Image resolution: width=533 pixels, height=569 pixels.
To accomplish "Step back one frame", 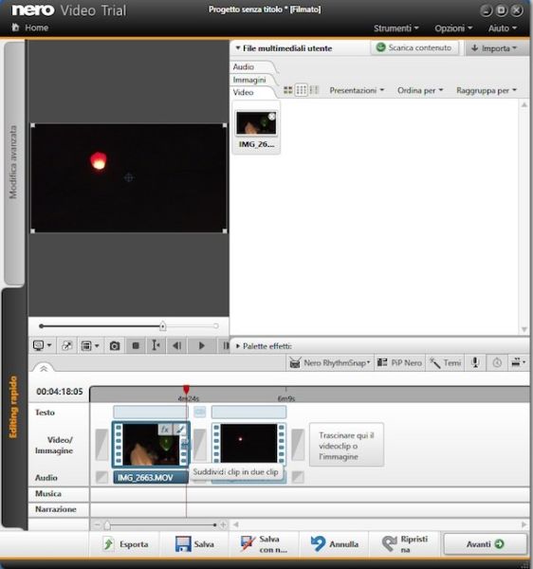I will pyautogui.click(x=177, y=346).
